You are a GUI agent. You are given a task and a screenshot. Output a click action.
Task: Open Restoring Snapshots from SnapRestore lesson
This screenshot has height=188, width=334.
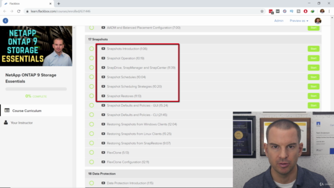pos(139,143)
